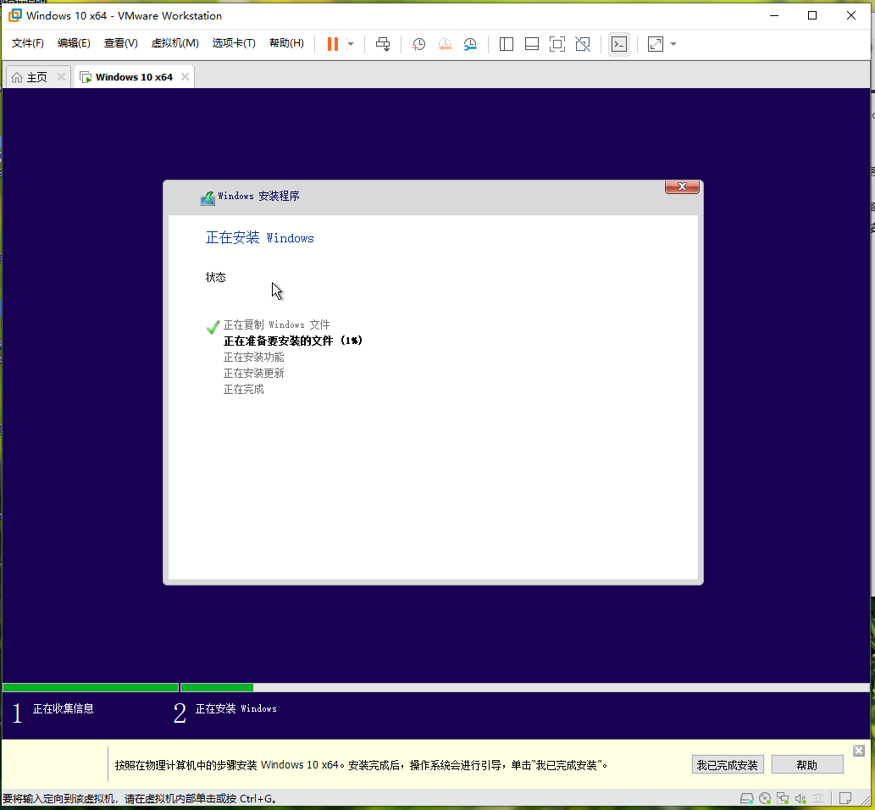The height and width of the screenshot is (810, 875).
Task: Click the grayed printer device status icon
Action: pos(818,799)
